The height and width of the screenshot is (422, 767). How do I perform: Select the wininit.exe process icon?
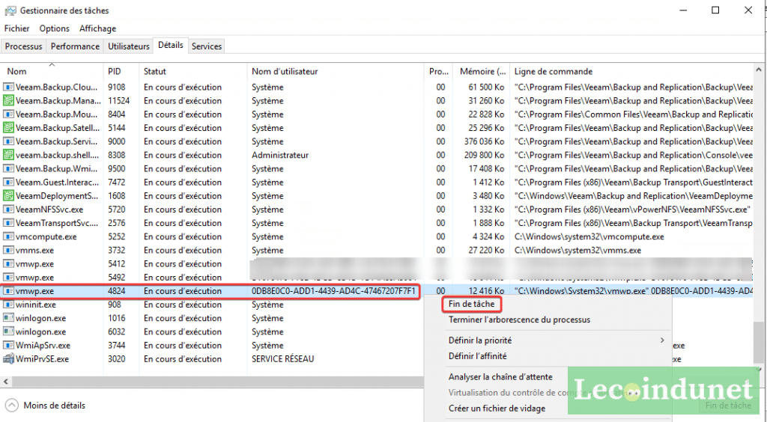click(x=8, y=305)
